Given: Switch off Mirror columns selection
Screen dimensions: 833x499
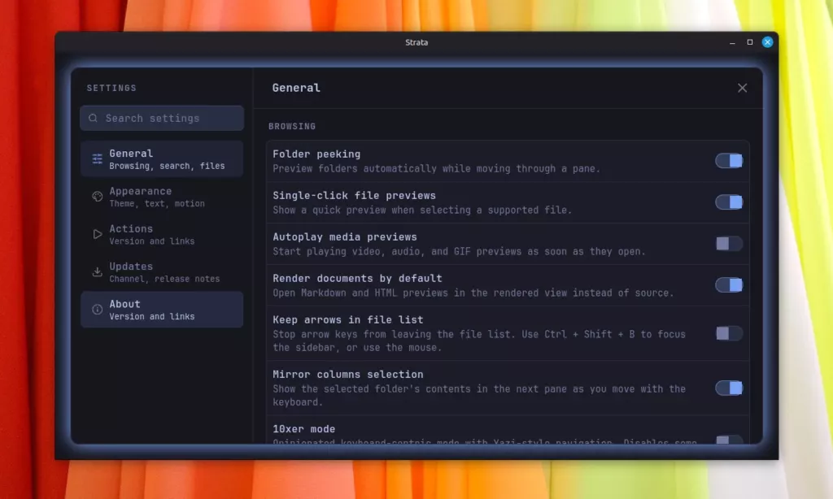Looking at the screenshot, I should (729, 388).
